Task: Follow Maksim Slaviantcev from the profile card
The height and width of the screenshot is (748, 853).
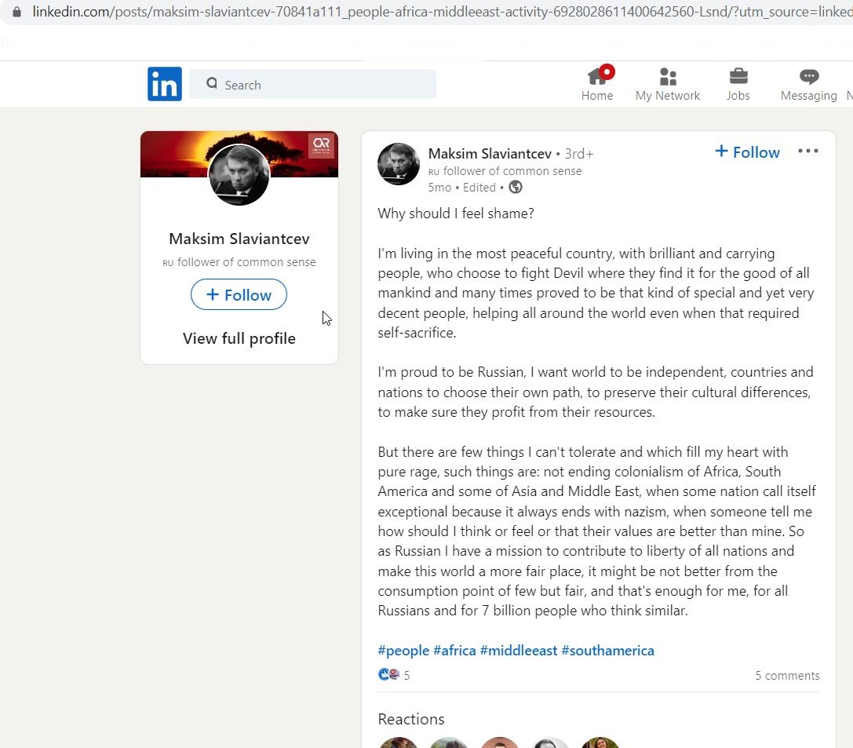Action: [239, 294]
